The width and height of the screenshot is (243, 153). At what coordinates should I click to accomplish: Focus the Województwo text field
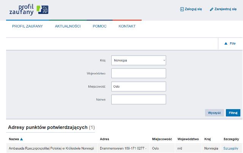click(x=139, y=73)
